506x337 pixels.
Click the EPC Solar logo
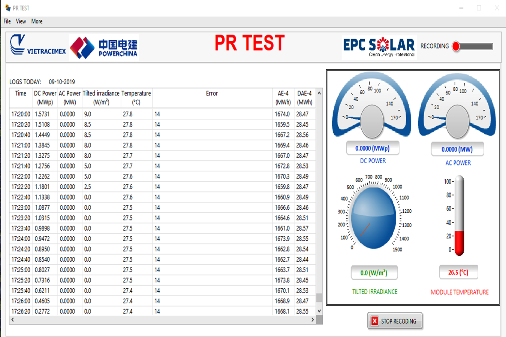click(379, 47)
